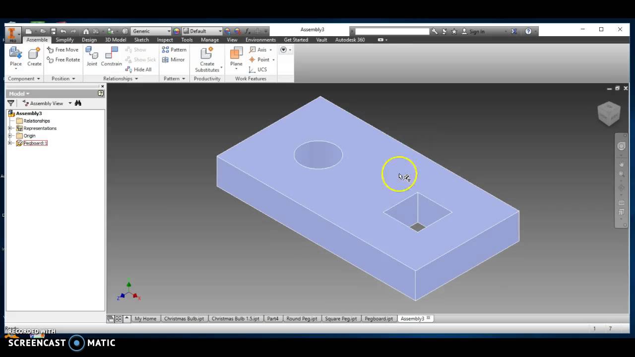Select the Free Move tool
The height and width of the screenshot is (357, 635).
63,50
